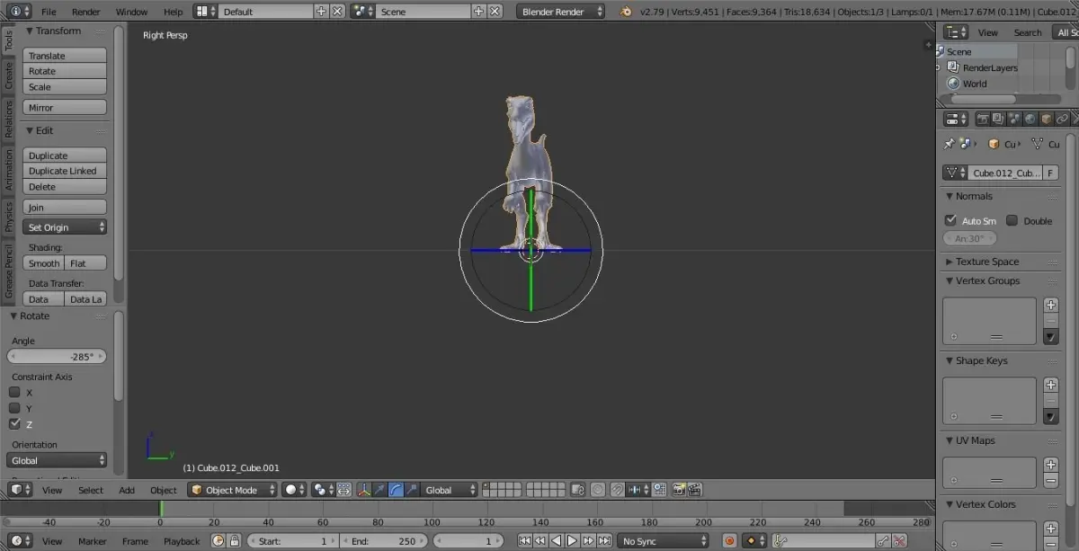Play the animation forward
Screen dimensions: 1079x551
[x=572, y=541]
